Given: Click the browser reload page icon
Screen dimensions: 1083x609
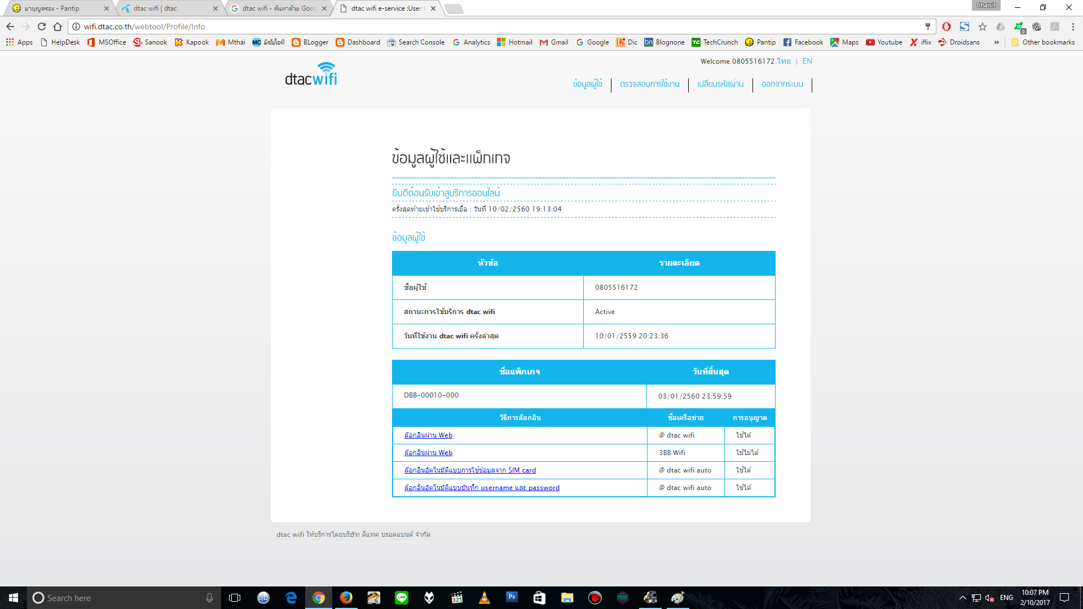Looking at the screenshot, I should click(42, 27).
